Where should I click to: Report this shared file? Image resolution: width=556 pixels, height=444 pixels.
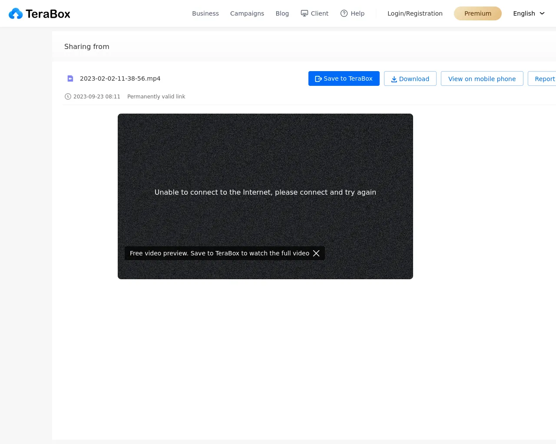tap(544, 79)
